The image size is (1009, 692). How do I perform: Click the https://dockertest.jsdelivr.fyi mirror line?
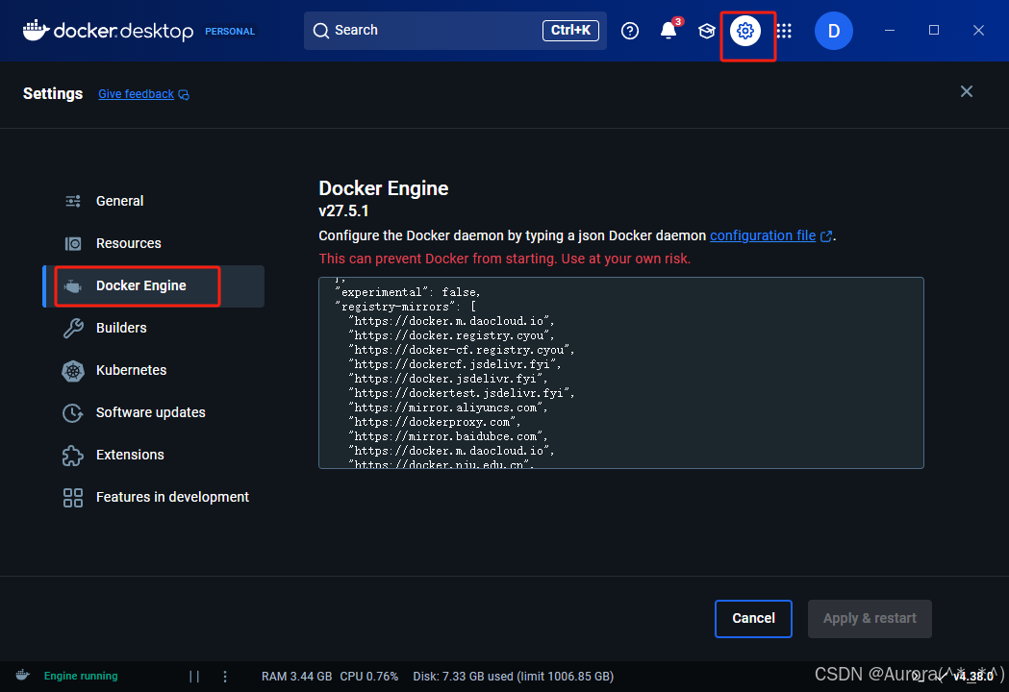(462, 393)
